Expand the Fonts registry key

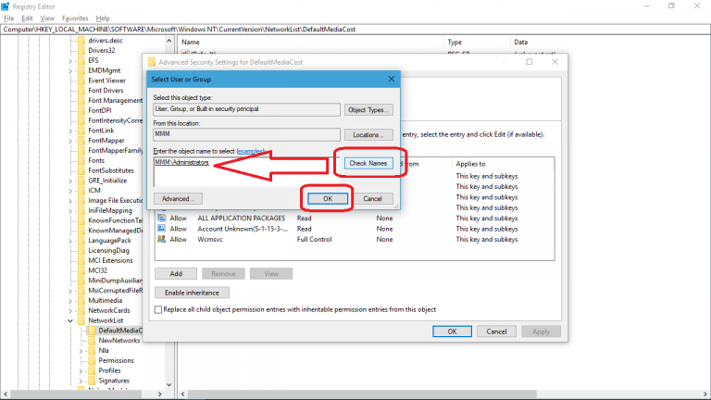click(70, 160)
